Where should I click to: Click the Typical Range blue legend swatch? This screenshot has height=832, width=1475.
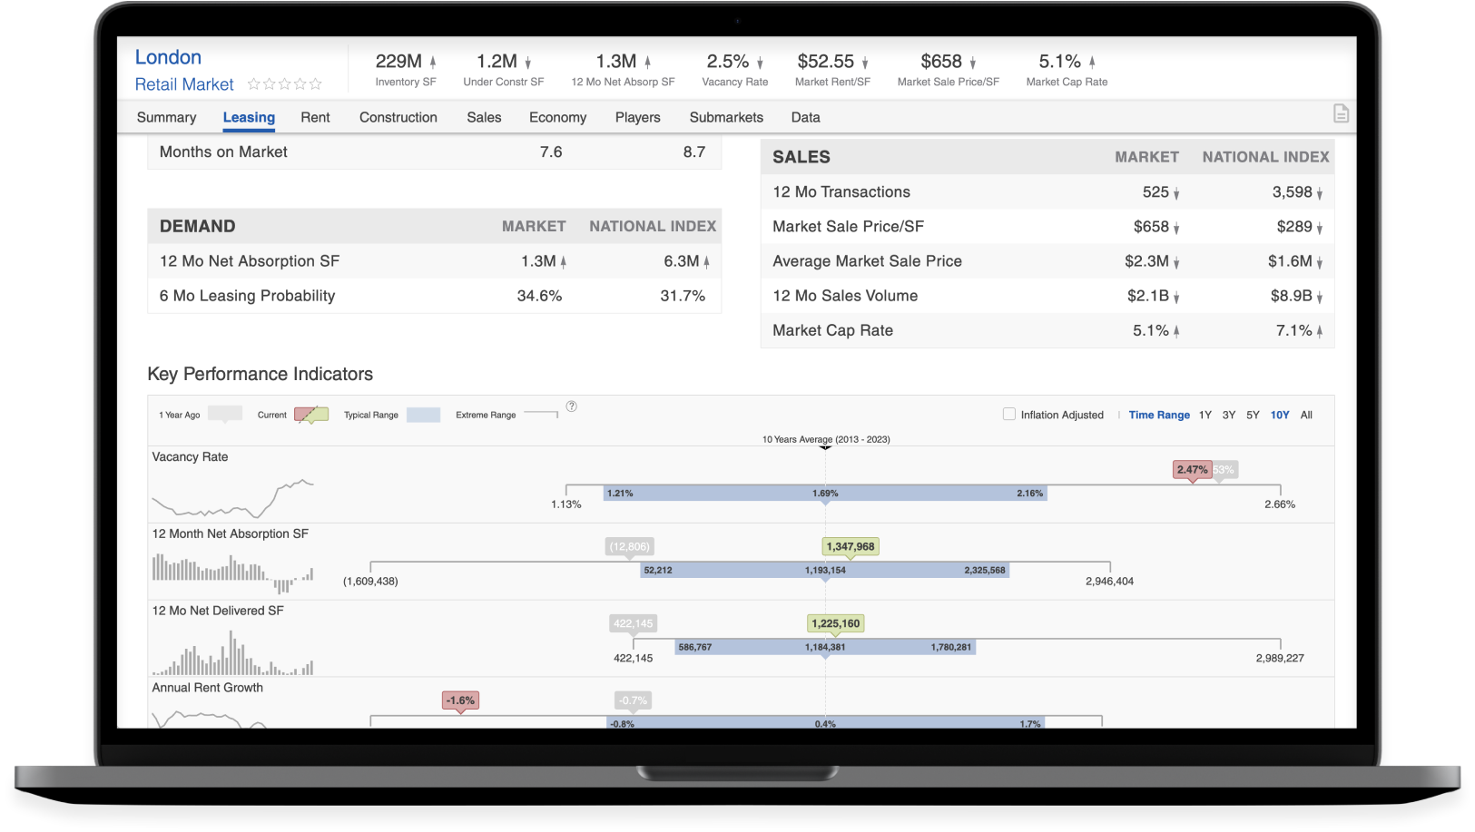click(x=423, y=415)
